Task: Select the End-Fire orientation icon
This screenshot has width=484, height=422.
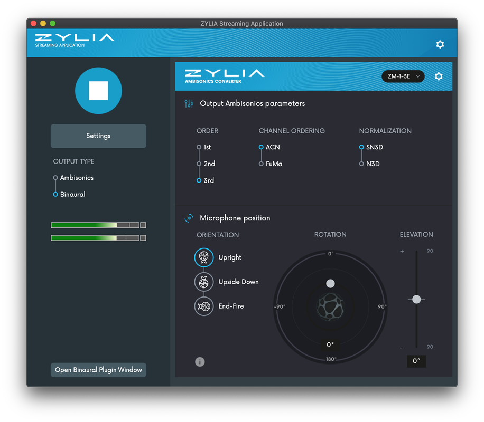Action: tap(204, 306)
